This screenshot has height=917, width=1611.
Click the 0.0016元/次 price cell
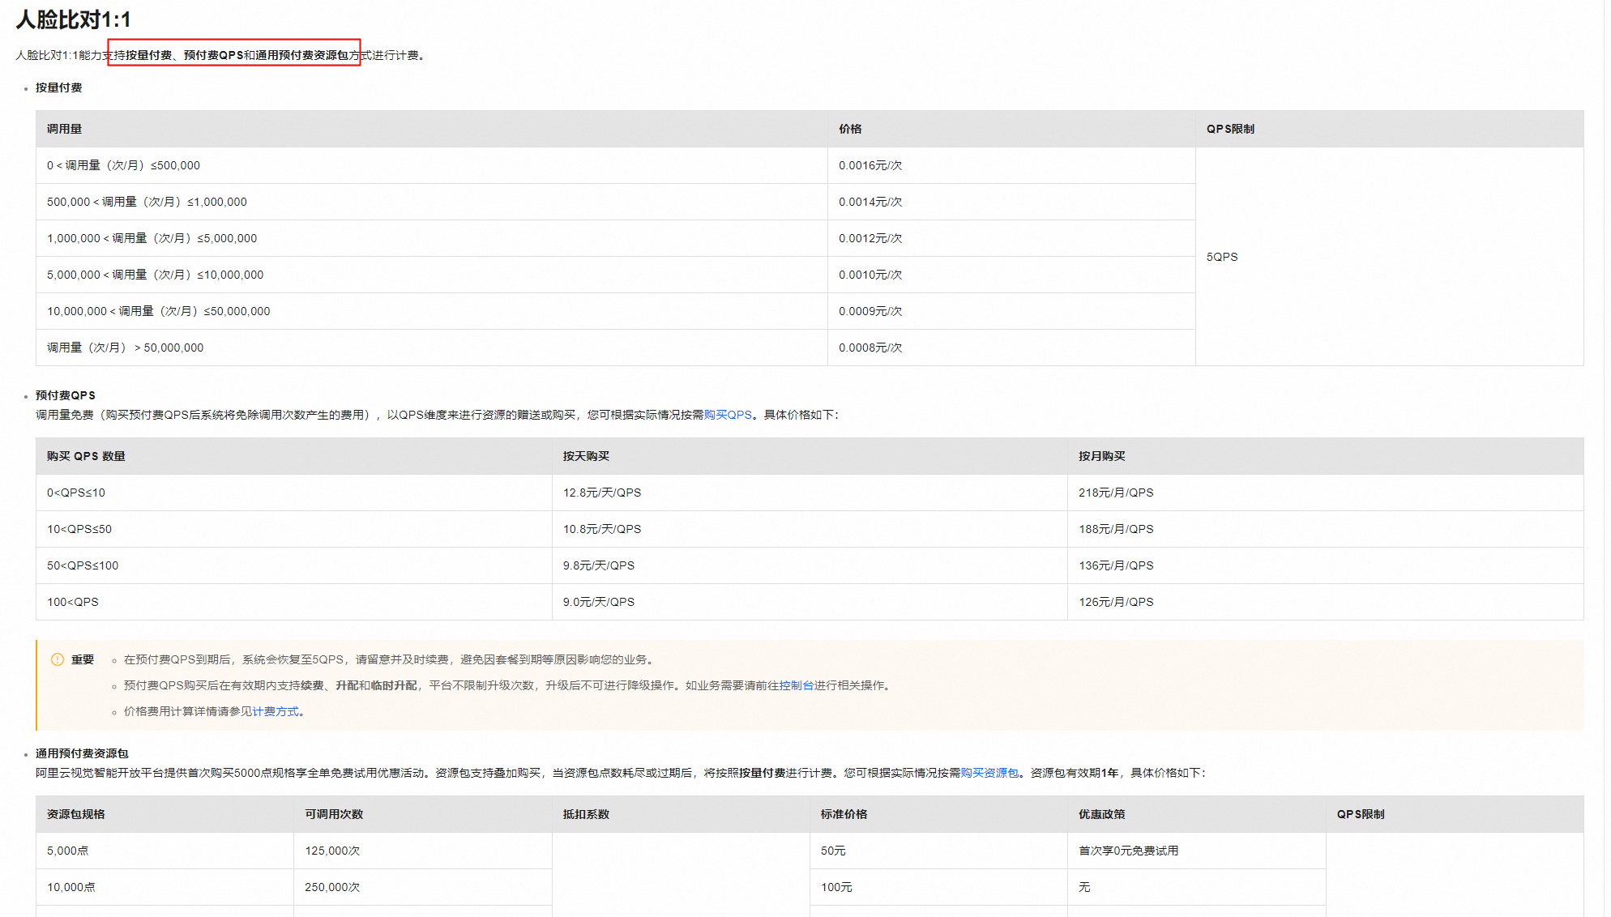(x=1011, y=165)
